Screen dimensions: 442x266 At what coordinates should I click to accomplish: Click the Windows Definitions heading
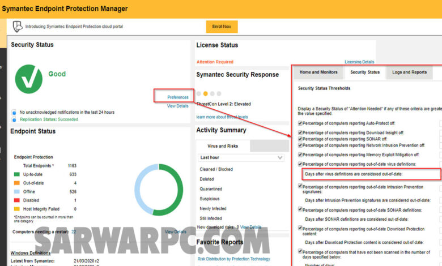[31, 253]
